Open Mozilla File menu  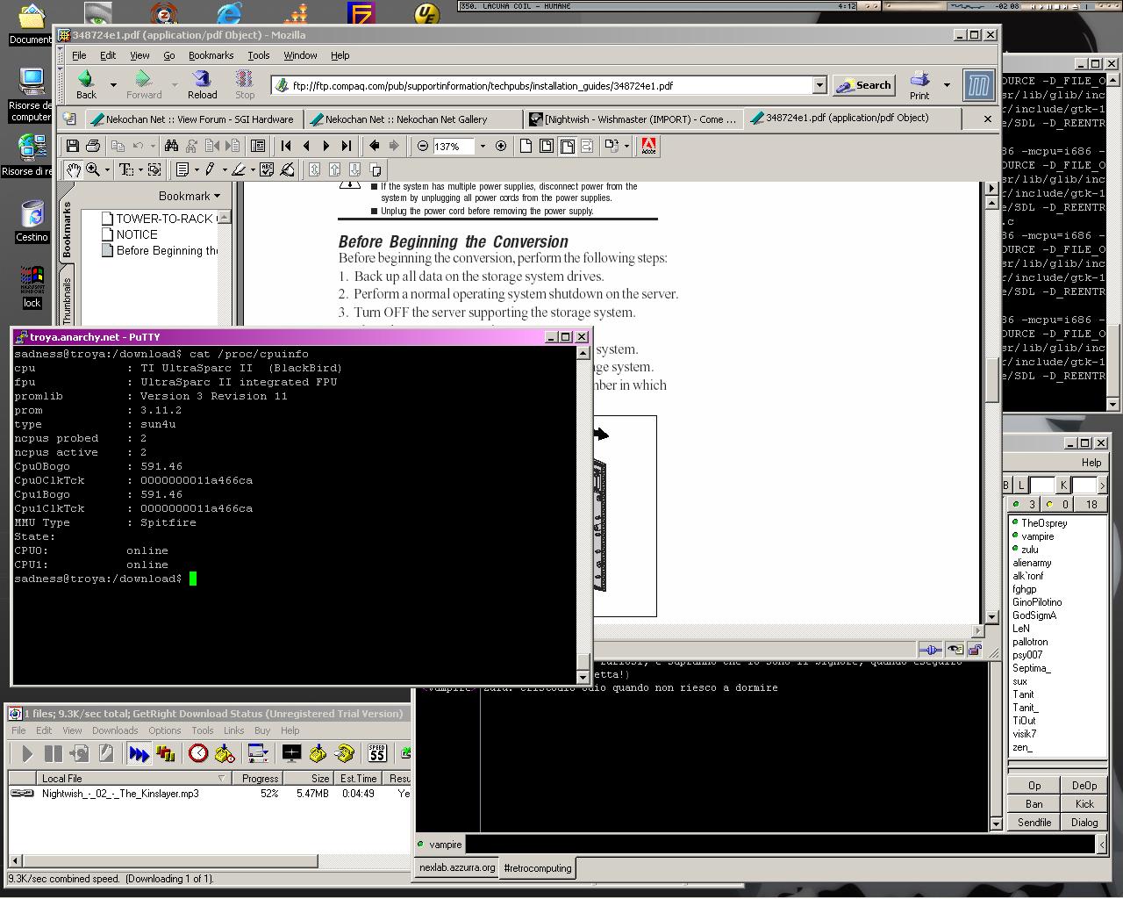(x=79, y=55)
